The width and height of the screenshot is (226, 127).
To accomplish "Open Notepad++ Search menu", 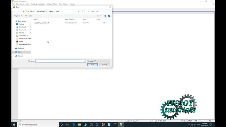I will click(22, 4).
